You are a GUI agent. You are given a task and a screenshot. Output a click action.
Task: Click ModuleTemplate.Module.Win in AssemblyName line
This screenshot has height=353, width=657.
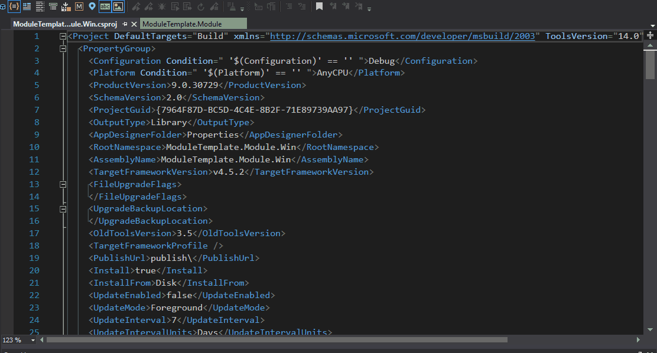226,159
